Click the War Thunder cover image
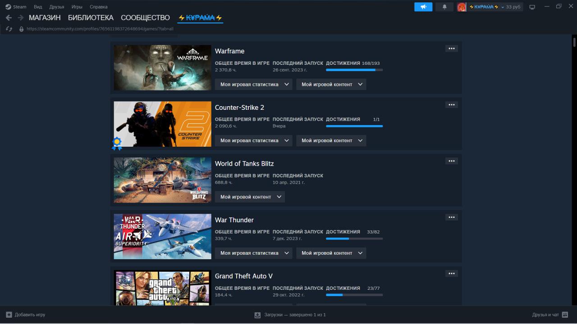 [162, 236]
